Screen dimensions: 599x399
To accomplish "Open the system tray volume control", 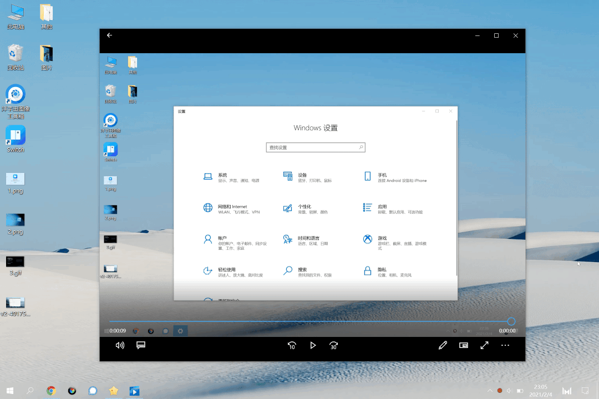I will click(509, 391).
